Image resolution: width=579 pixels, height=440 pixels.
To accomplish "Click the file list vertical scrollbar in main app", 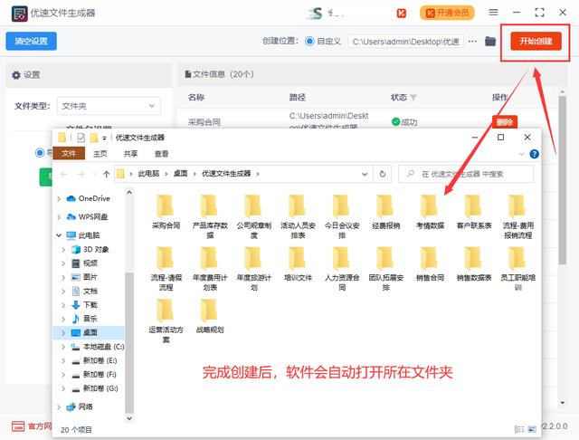I will pos(562,180).
